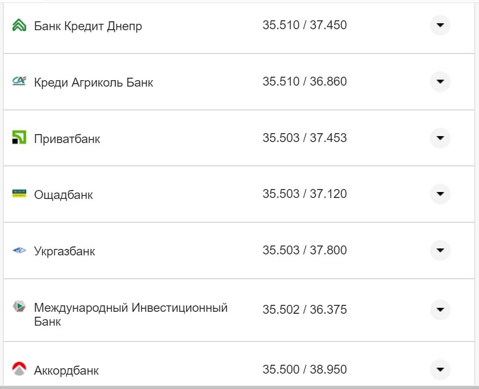This screenshot has height=389, width=479.
Task: Expand the Креди Агриколь Банк details
Action: [x=440, y=81]
